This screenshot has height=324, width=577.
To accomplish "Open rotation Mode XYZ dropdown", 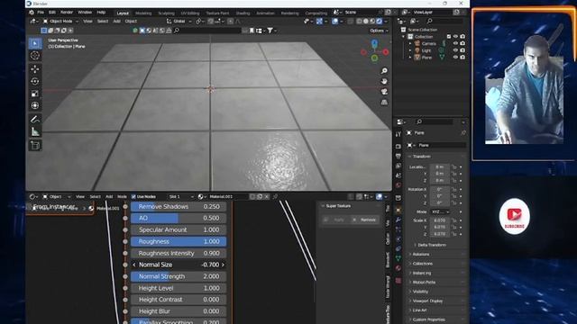I will tap(440, 212).
